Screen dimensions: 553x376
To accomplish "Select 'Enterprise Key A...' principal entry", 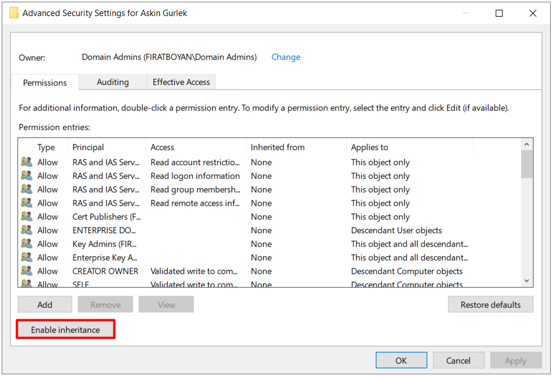I will (x=105, y=257).
